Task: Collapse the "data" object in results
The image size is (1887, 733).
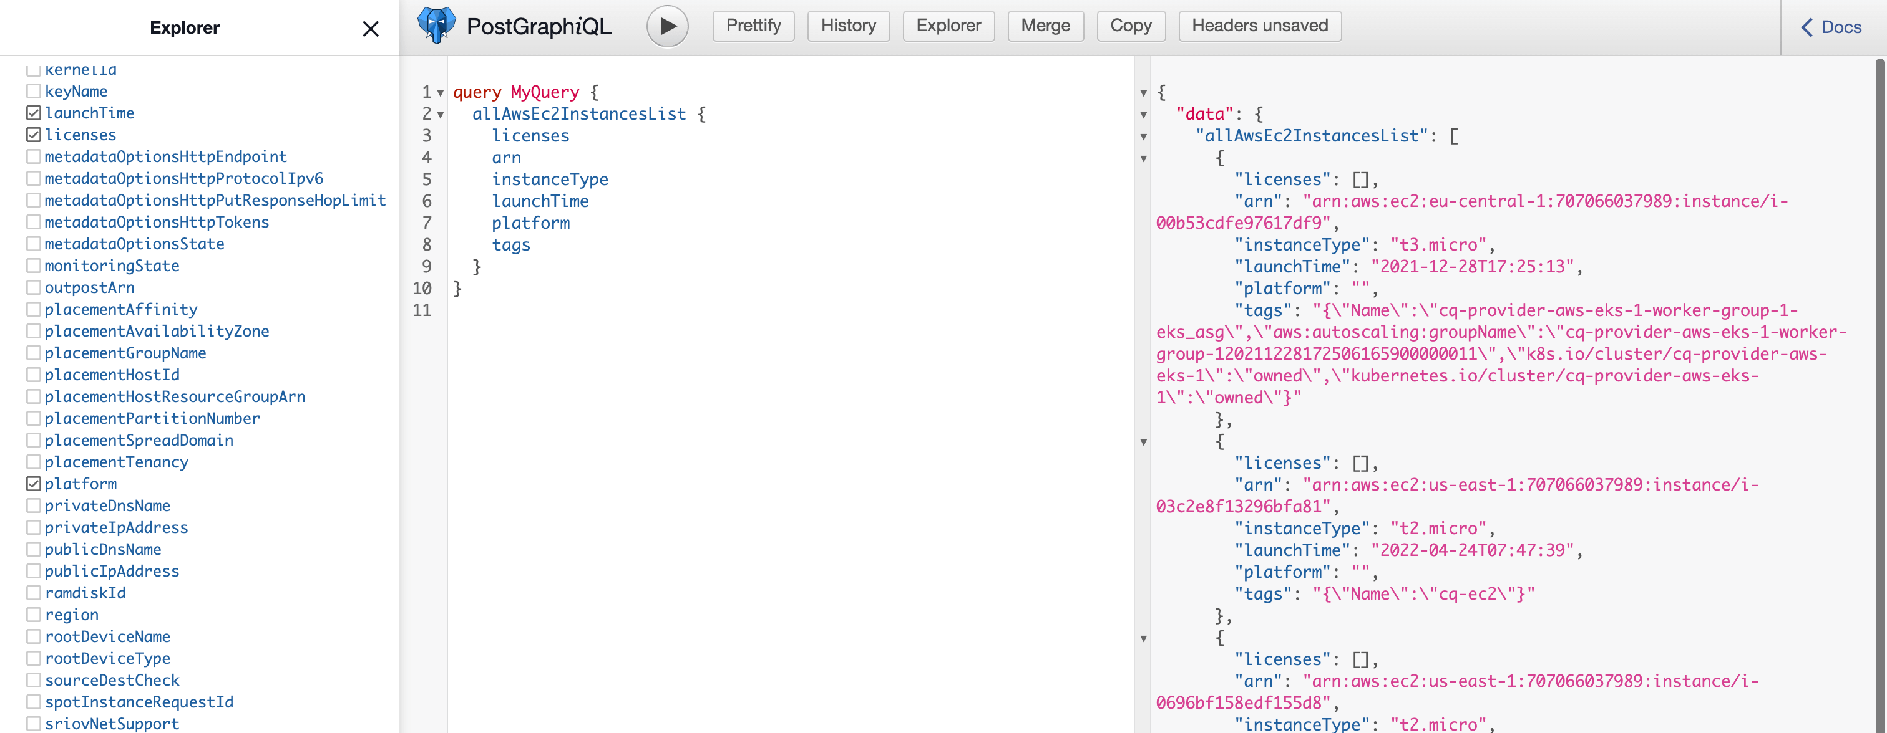Action: click(1143, 115)
